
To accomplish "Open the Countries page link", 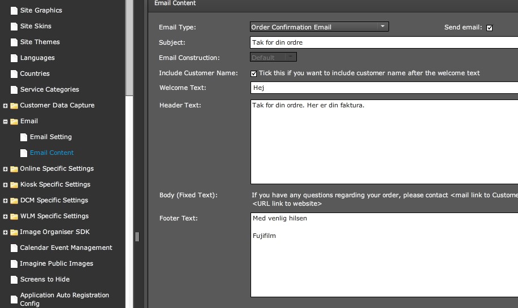I will pos(34,73).
